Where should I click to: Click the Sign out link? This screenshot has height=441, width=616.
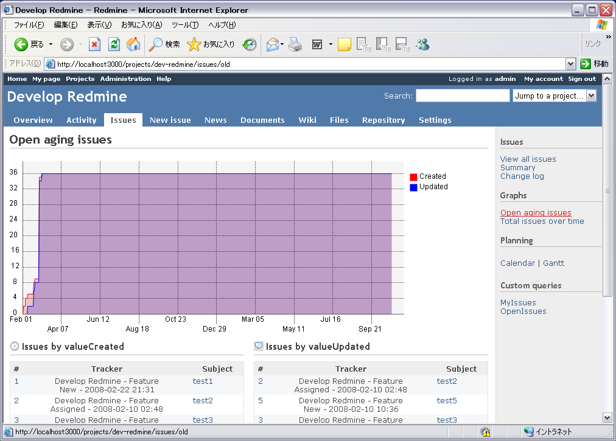point(582,79)
